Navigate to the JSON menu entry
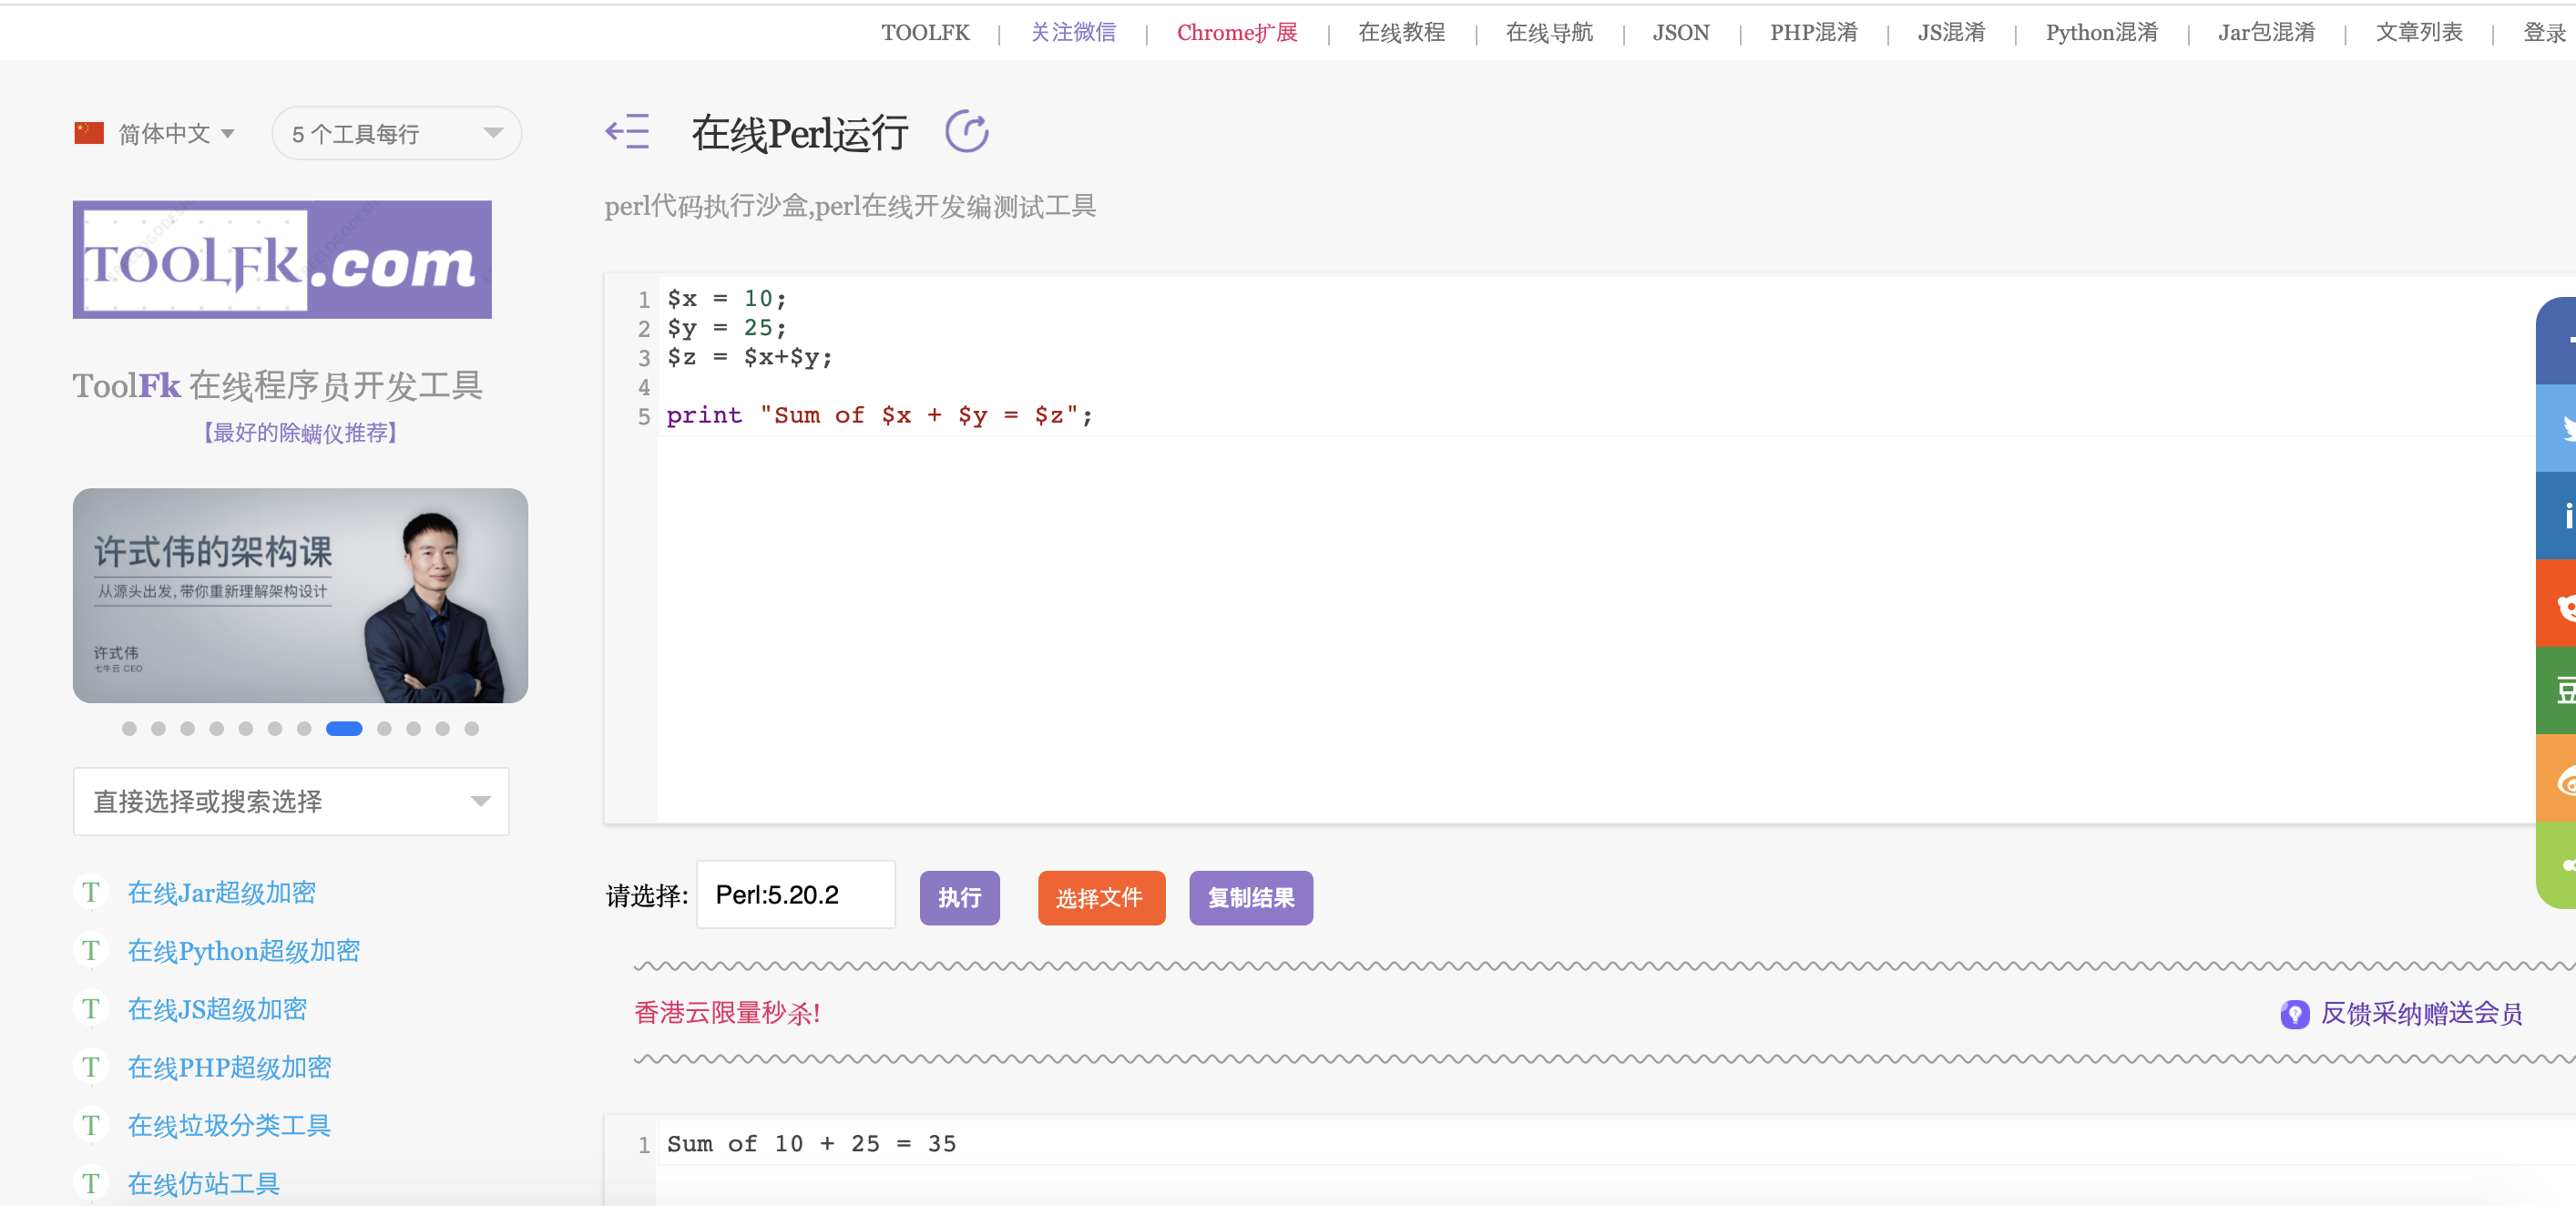Viewport: 2576px width, 1206px height. point(1680,32)
